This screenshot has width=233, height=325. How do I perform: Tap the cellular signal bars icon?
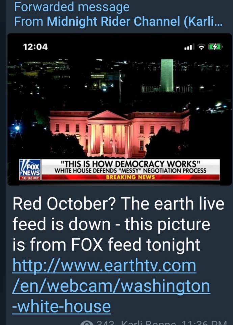pos(189,47)
